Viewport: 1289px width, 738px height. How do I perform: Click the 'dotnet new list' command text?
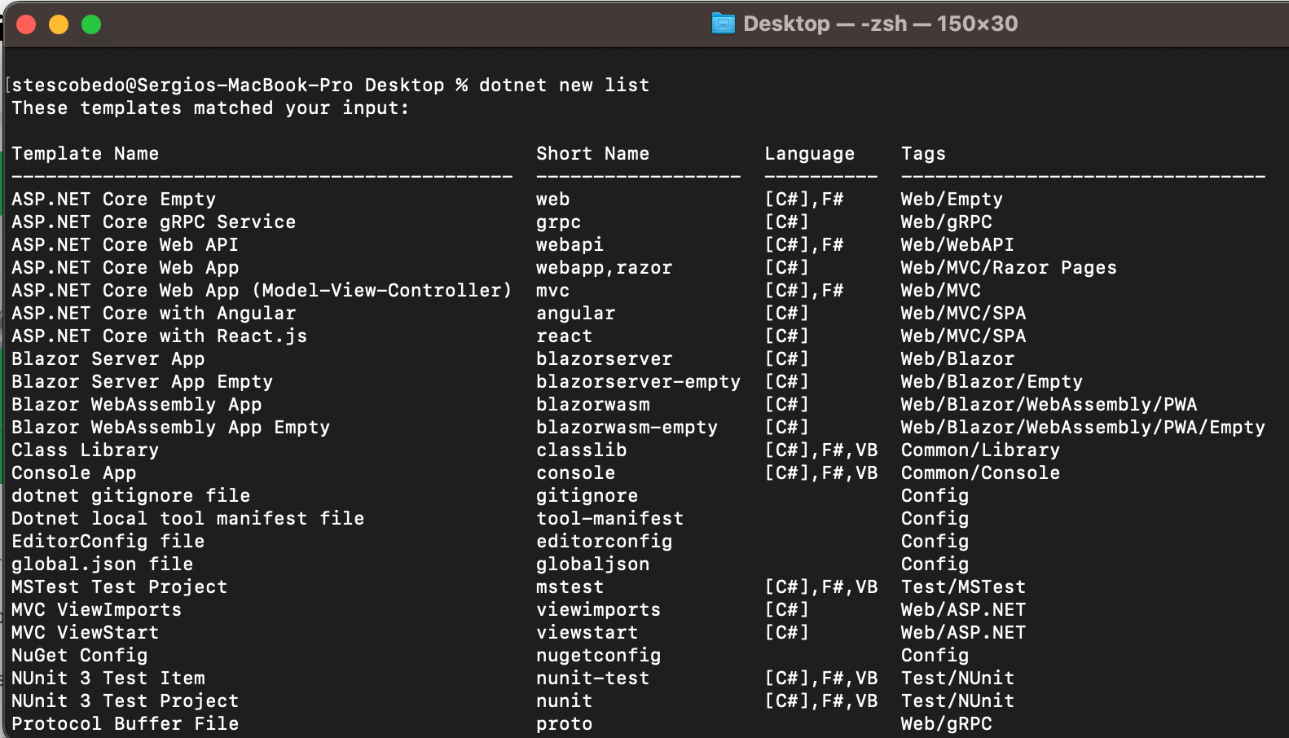(x=564, y=85)
